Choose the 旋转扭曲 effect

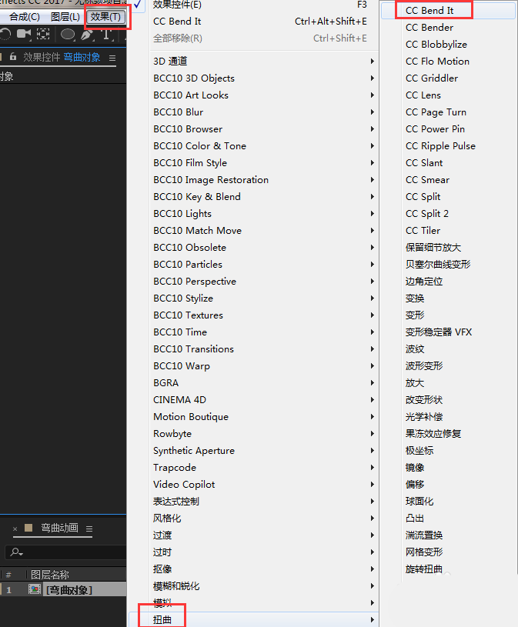(424, 569)
